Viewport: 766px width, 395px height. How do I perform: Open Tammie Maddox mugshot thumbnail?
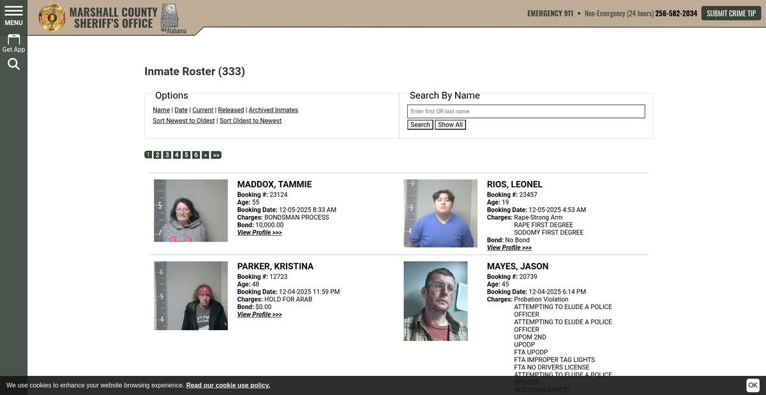pyautogui.click(x=191, y=211)
